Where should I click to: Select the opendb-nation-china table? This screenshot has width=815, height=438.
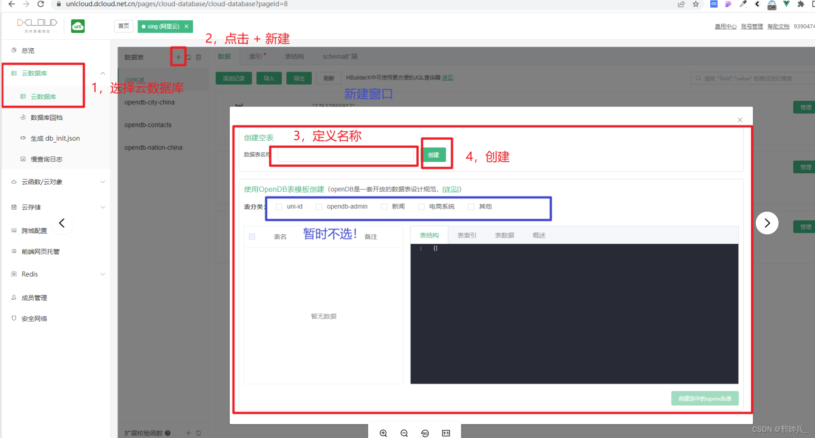(154, 148)
